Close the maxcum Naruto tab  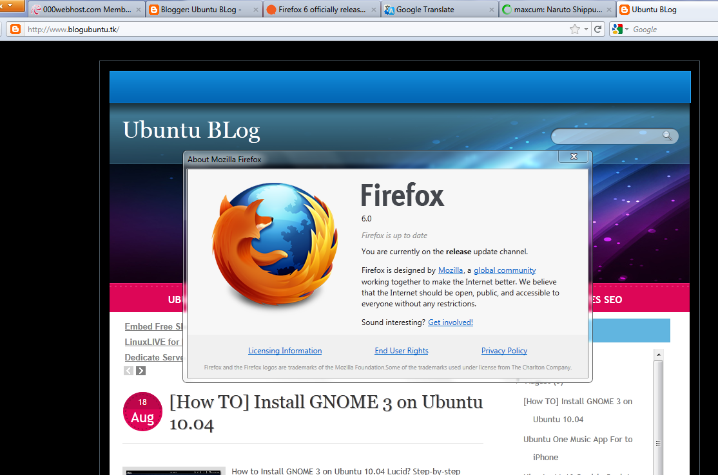click(609, 10)
